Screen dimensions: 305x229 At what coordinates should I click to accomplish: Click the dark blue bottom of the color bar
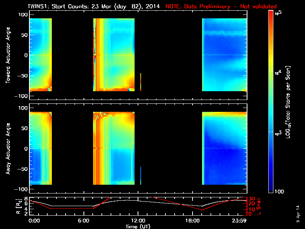click(271, 191)
